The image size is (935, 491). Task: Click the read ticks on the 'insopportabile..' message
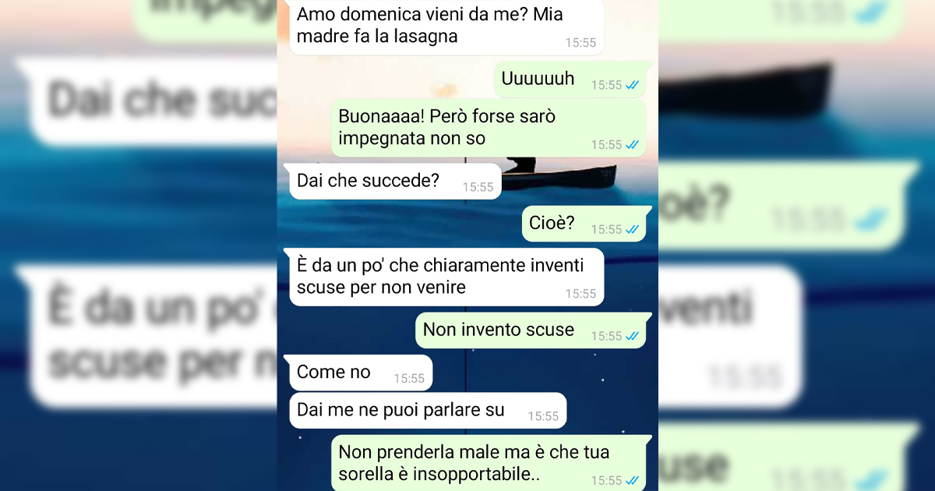[632, 480]
